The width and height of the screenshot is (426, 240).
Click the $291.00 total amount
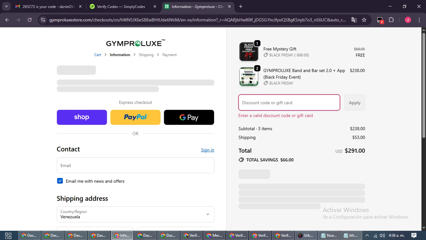pos(355,151)
